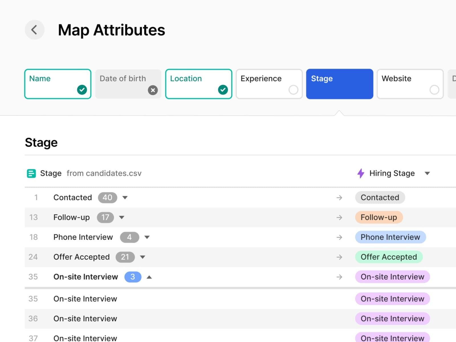
Task: Select the Location attribute tab
Action: tap(199, 84)
